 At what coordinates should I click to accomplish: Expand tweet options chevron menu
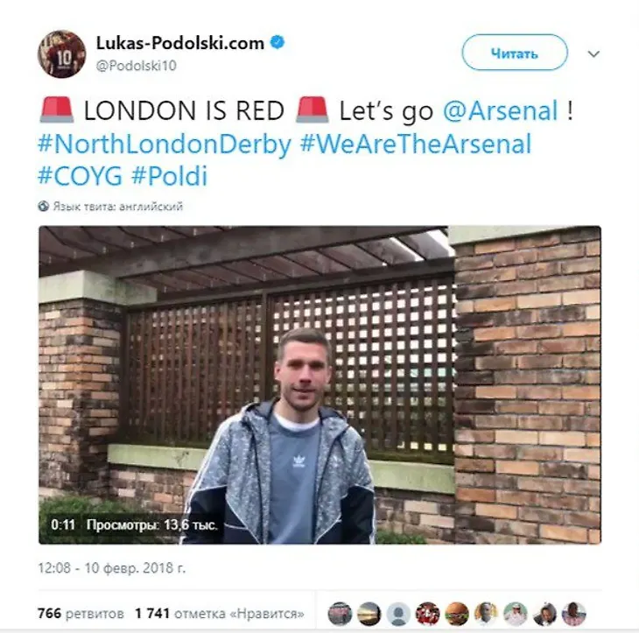[x=593, y=53]
